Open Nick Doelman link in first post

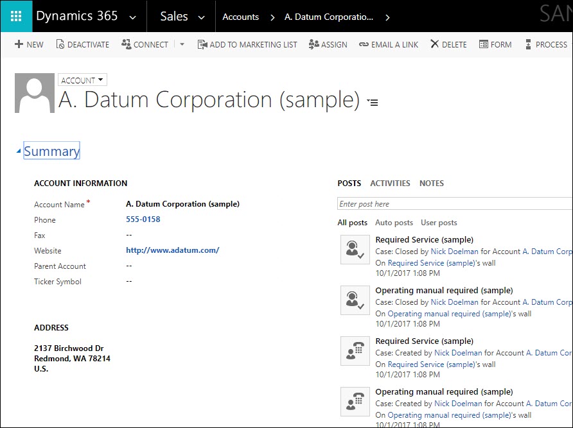coord(454,252)
